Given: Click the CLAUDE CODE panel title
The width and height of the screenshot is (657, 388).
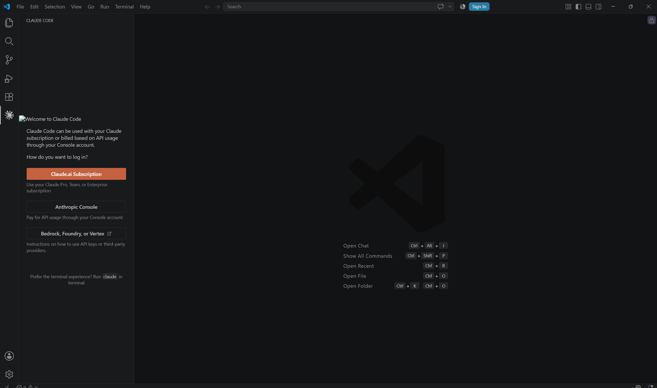Looking at the screenshot, I should [40, 21].
